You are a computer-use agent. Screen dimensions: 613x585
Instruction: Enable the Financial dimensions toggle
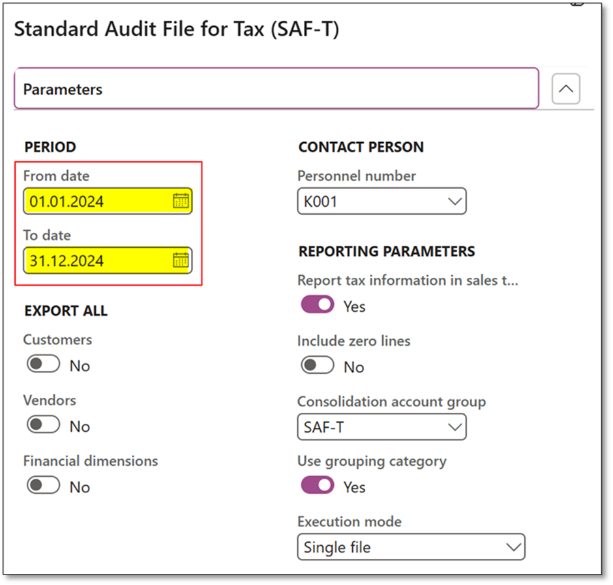pyautogui.click(x=42, y=485)
